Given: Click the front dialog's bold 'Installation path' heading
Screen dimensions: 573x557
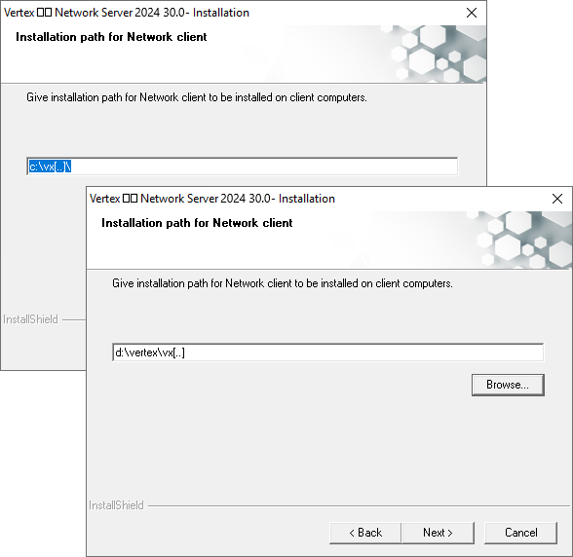Looking at the screenshot, I should (197, 223).
